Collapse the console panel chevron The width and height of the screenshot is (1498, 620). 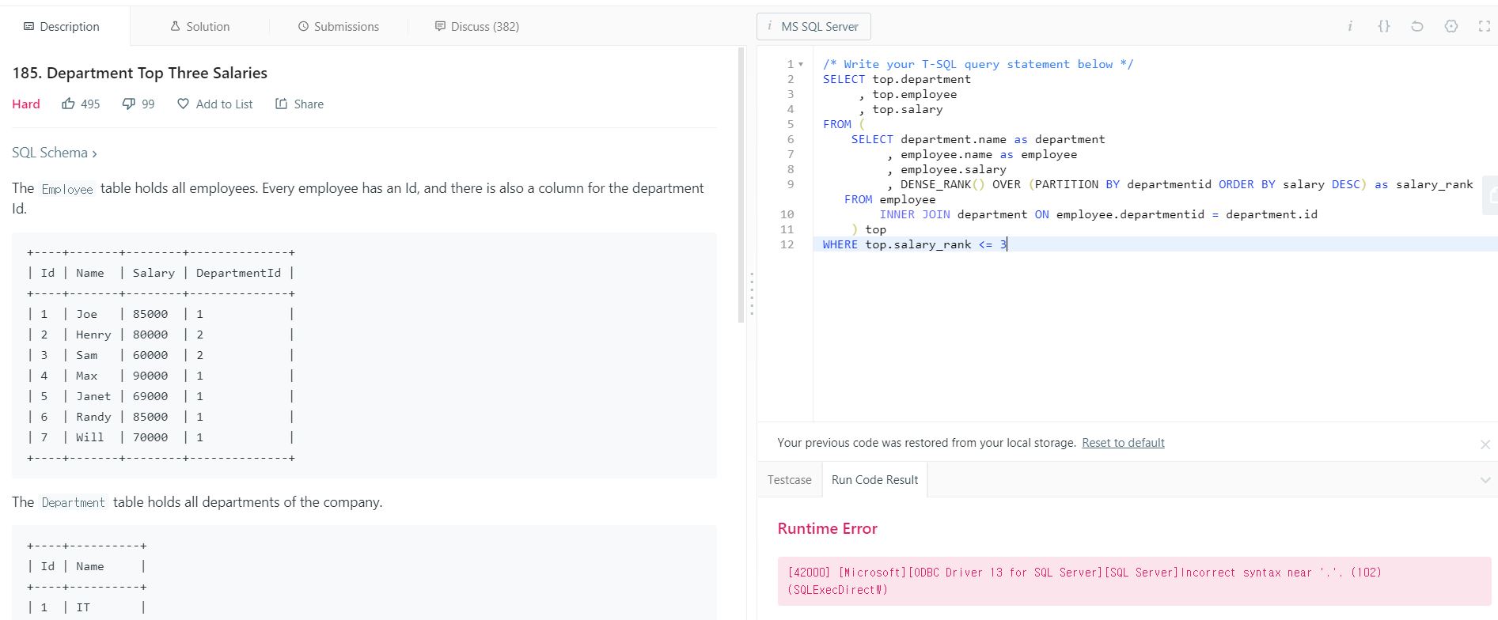point(1485,480)
